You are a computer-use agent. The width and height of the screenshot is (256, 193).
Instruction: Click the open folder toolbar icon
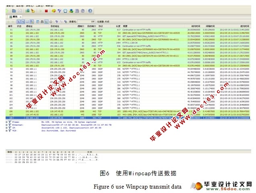14,11
